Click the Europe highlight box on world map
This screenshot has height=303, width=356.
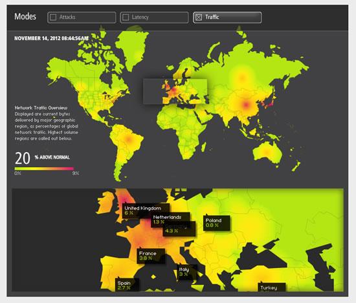[175, 91]
